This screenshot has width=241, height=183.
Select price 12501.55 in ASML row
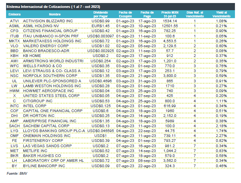[x=169, y=26]
